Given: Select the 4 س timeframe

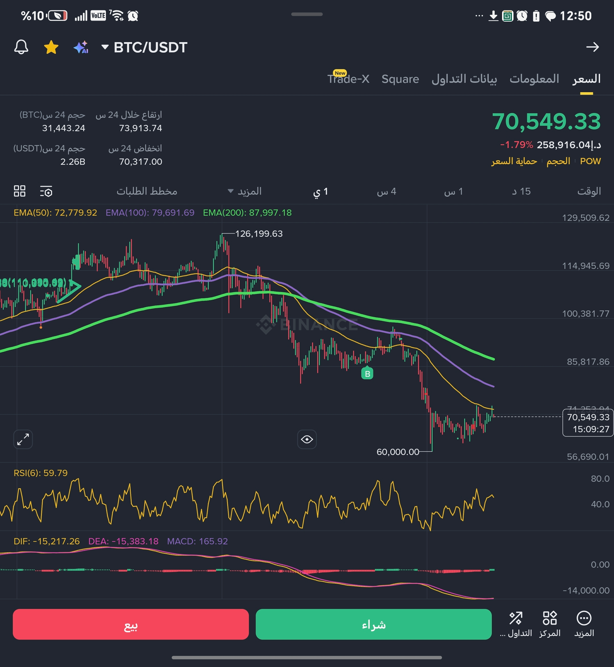Looking at the screenshot, I should pyautogui.click(x=386, y=191).
